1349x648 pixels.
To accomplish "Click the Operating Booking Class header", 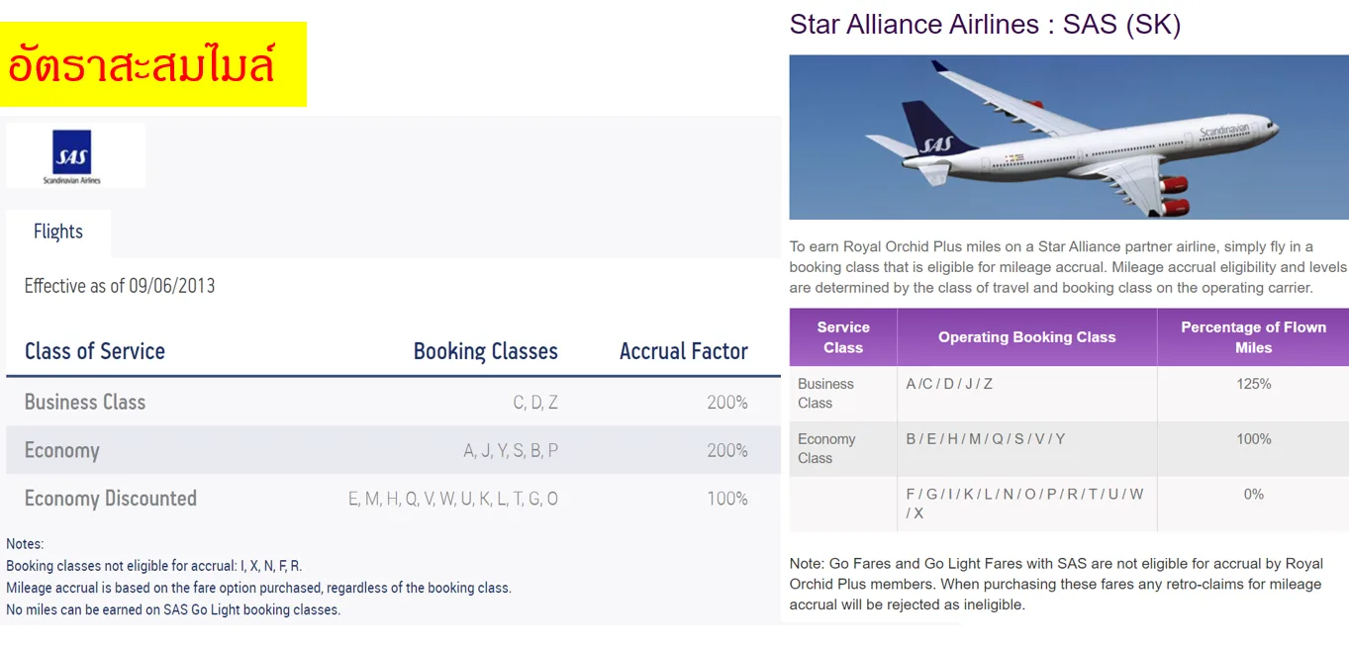I will tap(1027, 337).
